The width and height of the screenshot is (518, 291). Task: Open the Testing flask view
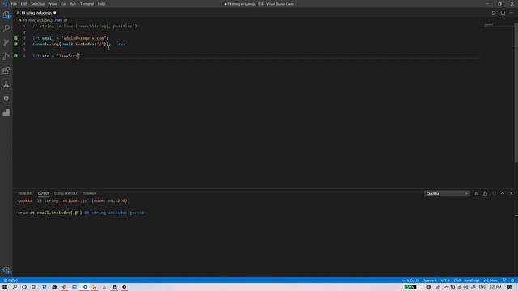[6, 84]
